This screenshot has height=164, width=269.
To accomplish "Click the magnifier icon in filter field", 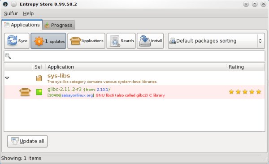I will tap(8, 56).
